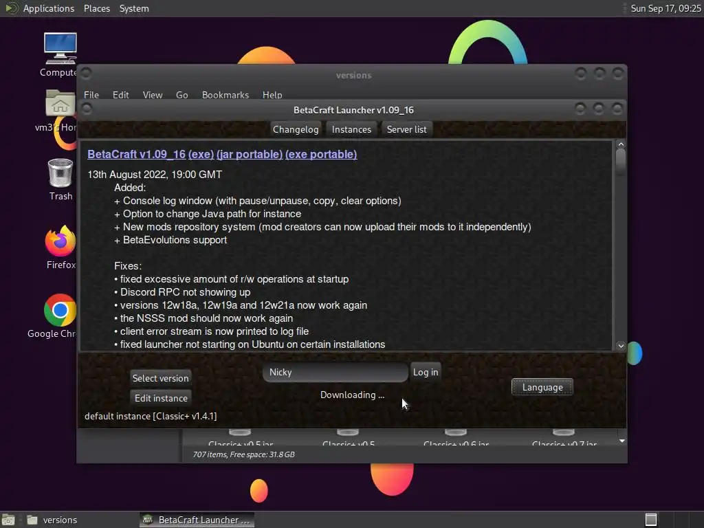Select BetaCraft Launcher taskbar entry
The width and height of the screenshot is (704, 528).
(x=197, y=520)
